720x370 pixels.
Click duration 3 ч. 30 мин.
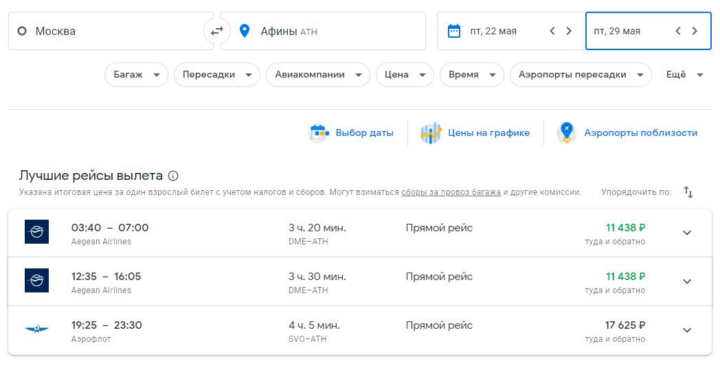(x=317, y=277)
